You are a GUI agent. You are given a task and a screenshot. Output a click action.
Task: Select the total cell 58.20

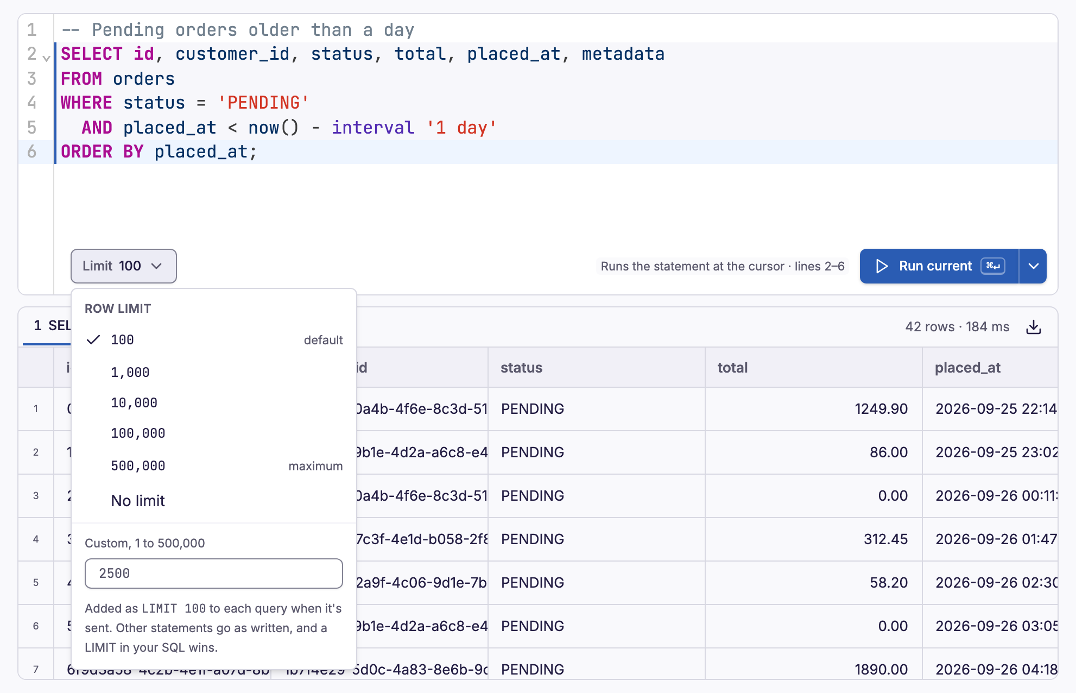pyautogui.click(x=813, y=583)
